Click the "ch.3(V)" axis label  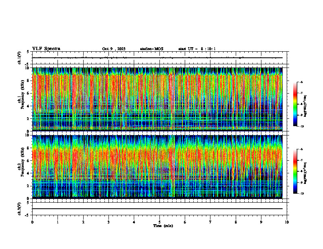pyautogui.click(x=20, y=209)
